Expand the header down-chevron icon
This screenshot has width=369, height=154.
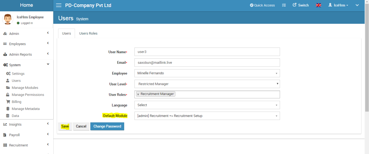click(x=357, y=5)
